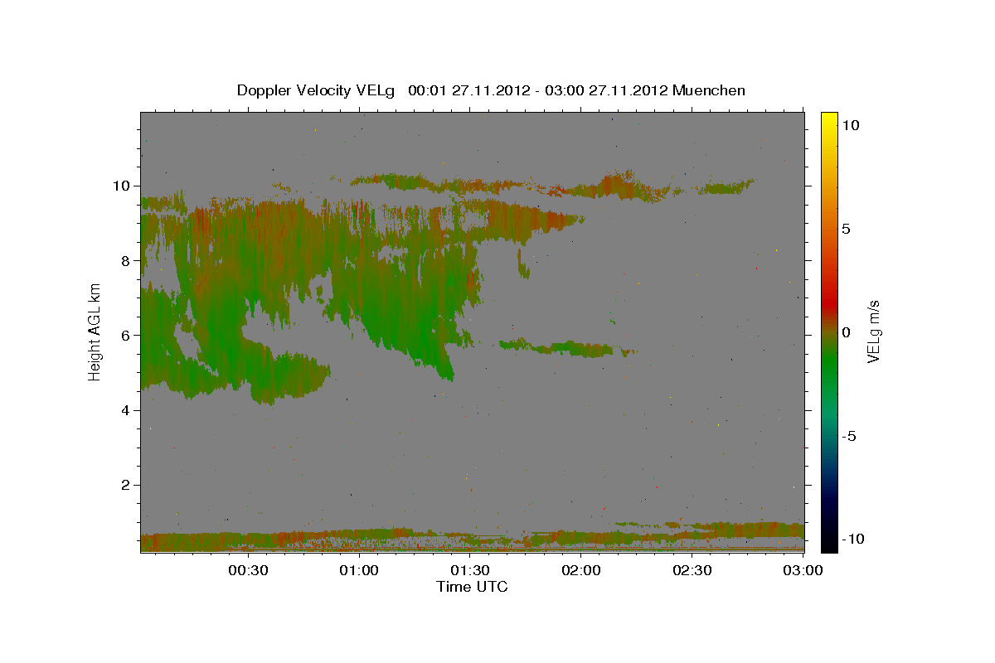Click the height axis label '10'
The image size is (995, 663).
(124, 186)
